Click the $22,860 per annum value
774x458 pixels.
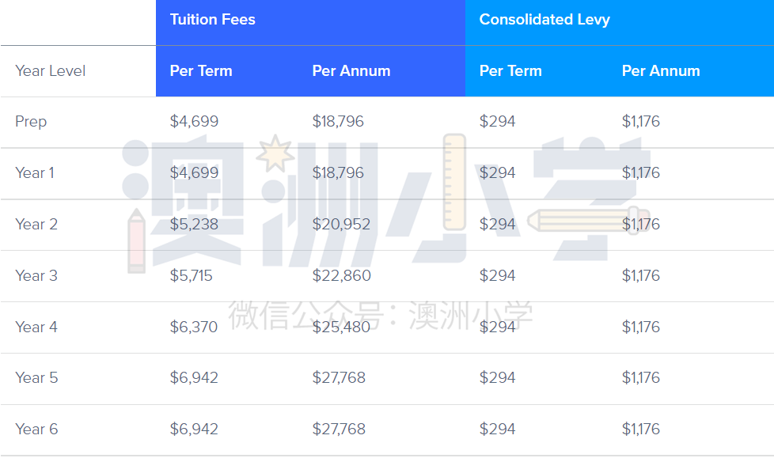(x=341, y=276)
